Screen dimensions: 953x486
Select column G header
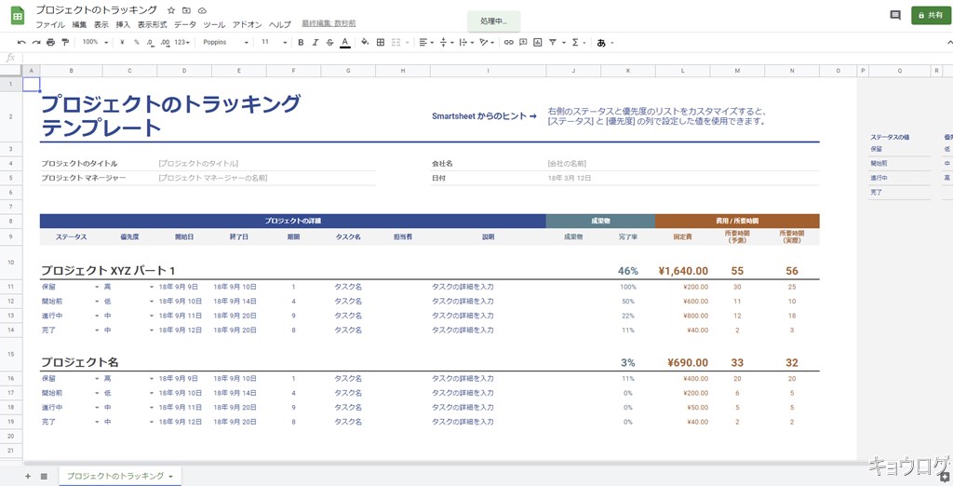tap(348, 71)
